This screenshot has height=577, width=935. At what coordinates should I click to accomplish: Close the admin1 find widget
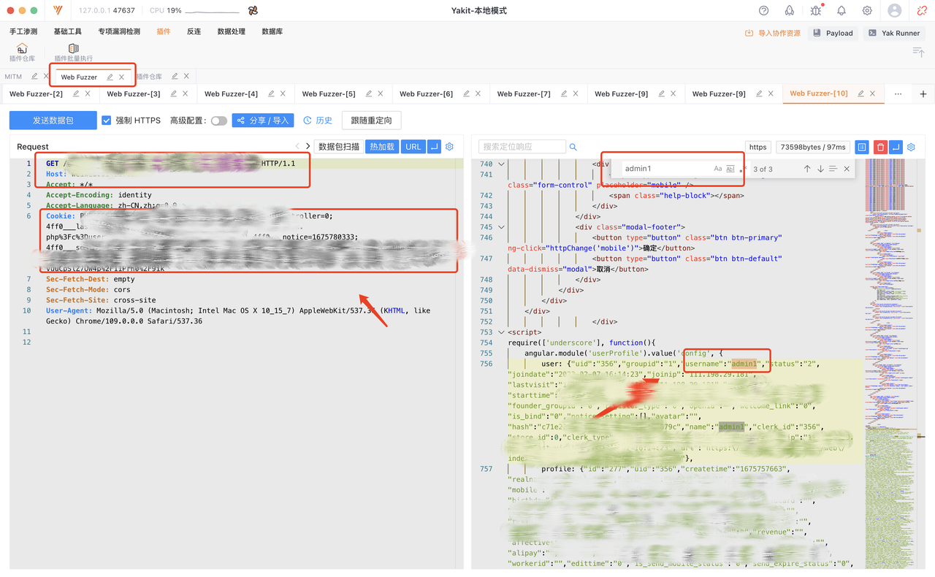click(847, 169)
